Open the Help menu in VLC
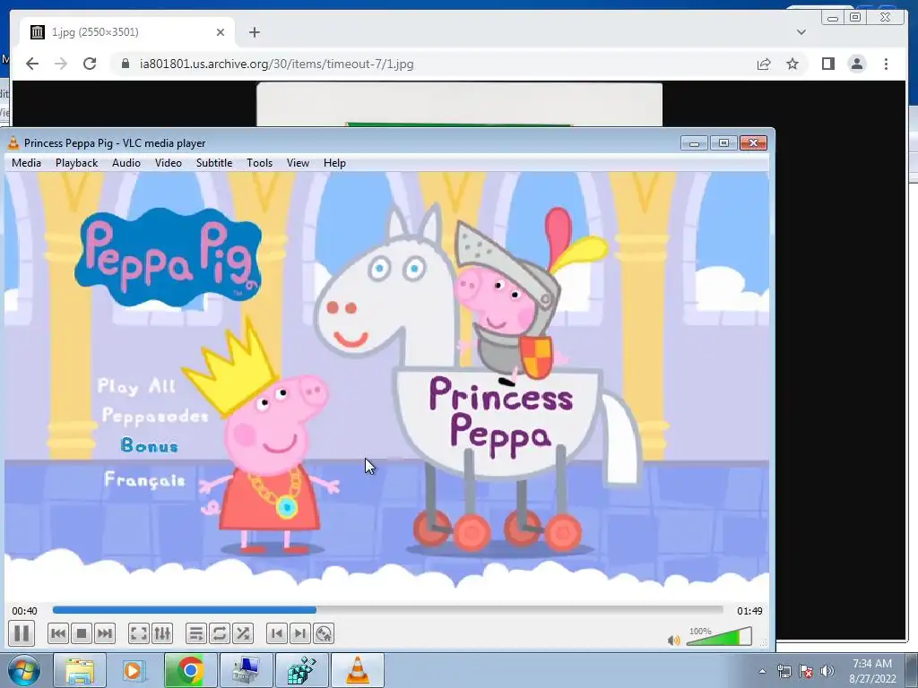The height and width of the screenshot is (688, 918). click(x=334, y=163)
